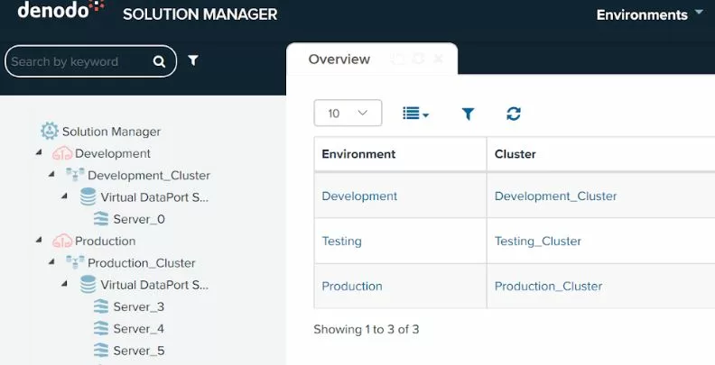
Task: Click the Showing 1 to 3 of 3 text
Action: (367, 330)
